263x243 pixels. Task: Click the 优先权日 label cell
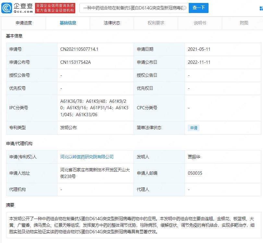[159, 88]
